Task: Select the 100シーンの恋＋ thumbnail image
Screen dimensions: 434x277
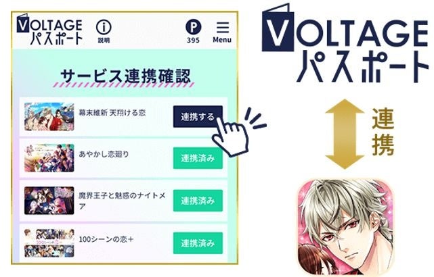Action: tap(49, 243)
